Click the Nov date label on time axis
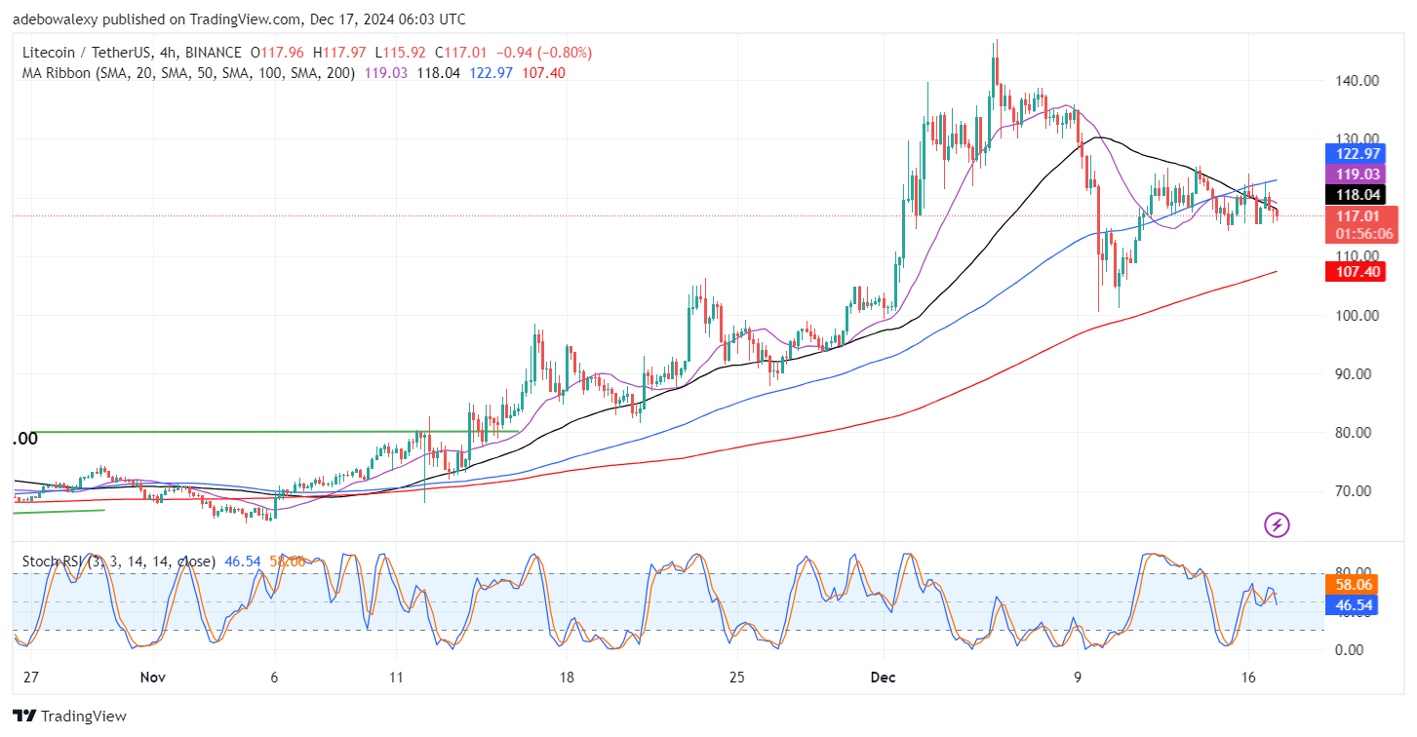Viewport: 1417px width, 737px height. pos(153,678)
